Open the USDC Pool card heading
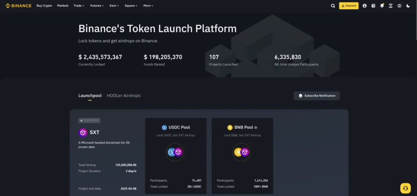The height and width of the screenshot is (196, 417). pyautogui.click(x=179, y=127)
